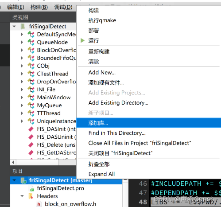The height and width of the screenshot is (207, 221).
Task: Select Find in This Directory... entry
Action: [x=149, y=133]
